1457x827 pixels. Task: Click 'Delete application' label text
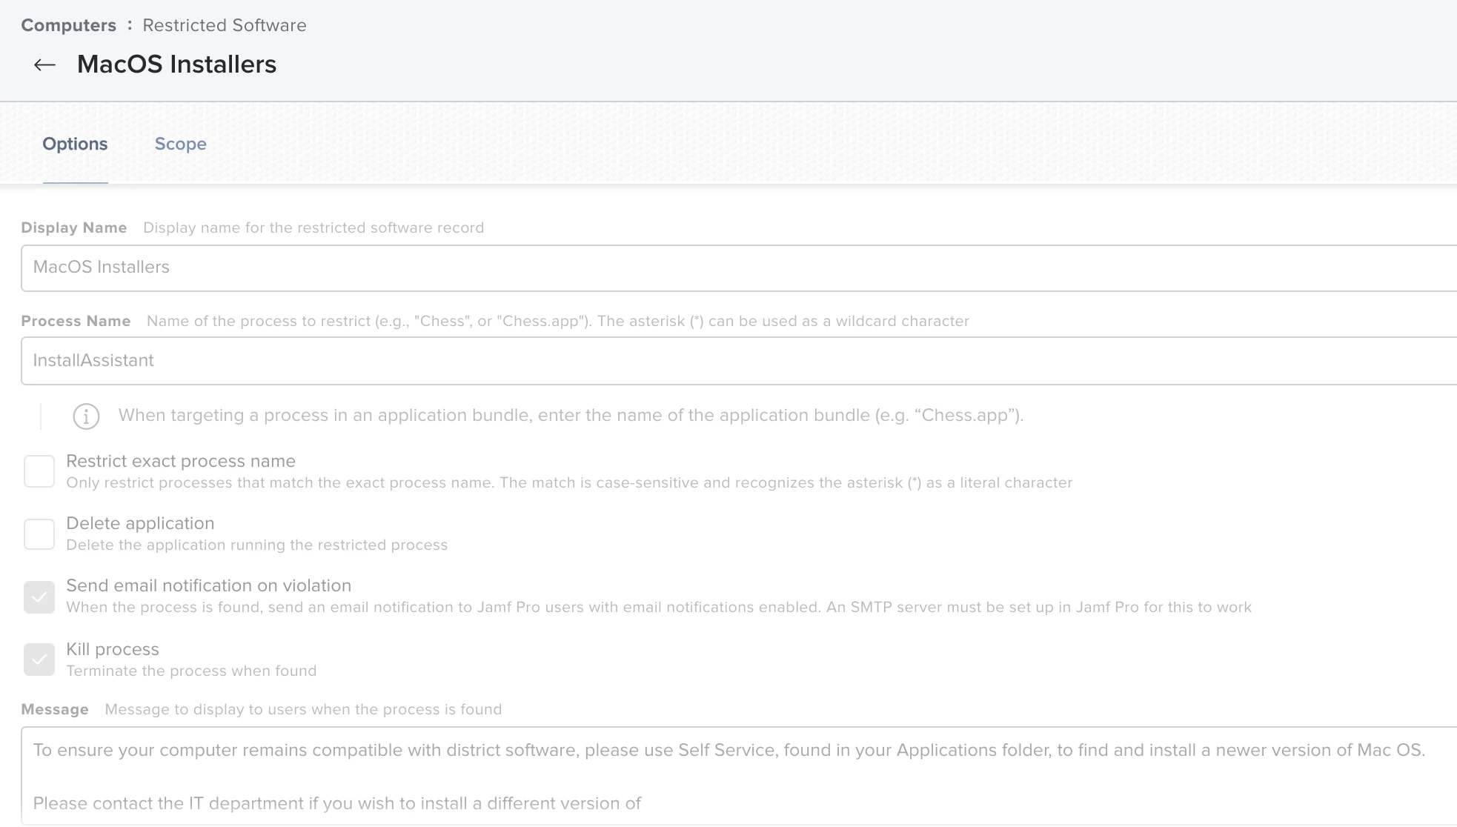coord(140,523)
